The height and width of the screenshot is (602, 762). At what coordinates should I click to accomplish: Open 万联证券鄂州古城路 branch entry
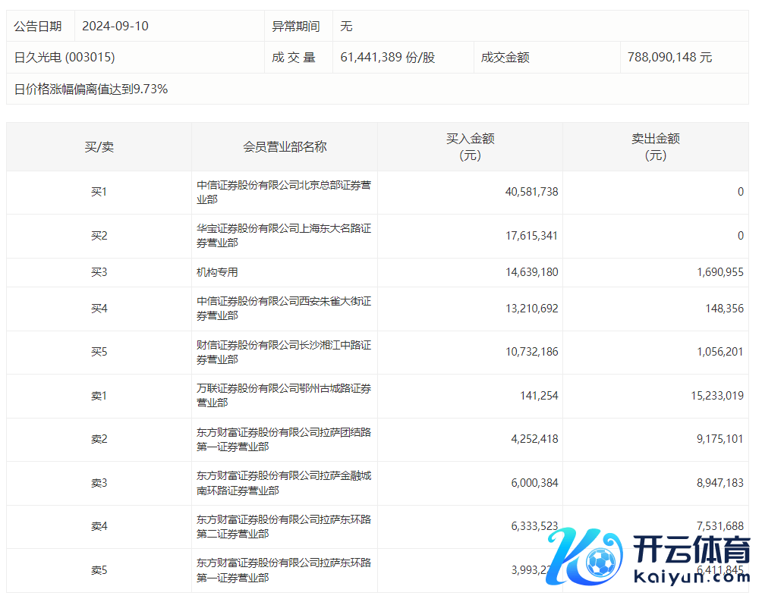(284, 395)
